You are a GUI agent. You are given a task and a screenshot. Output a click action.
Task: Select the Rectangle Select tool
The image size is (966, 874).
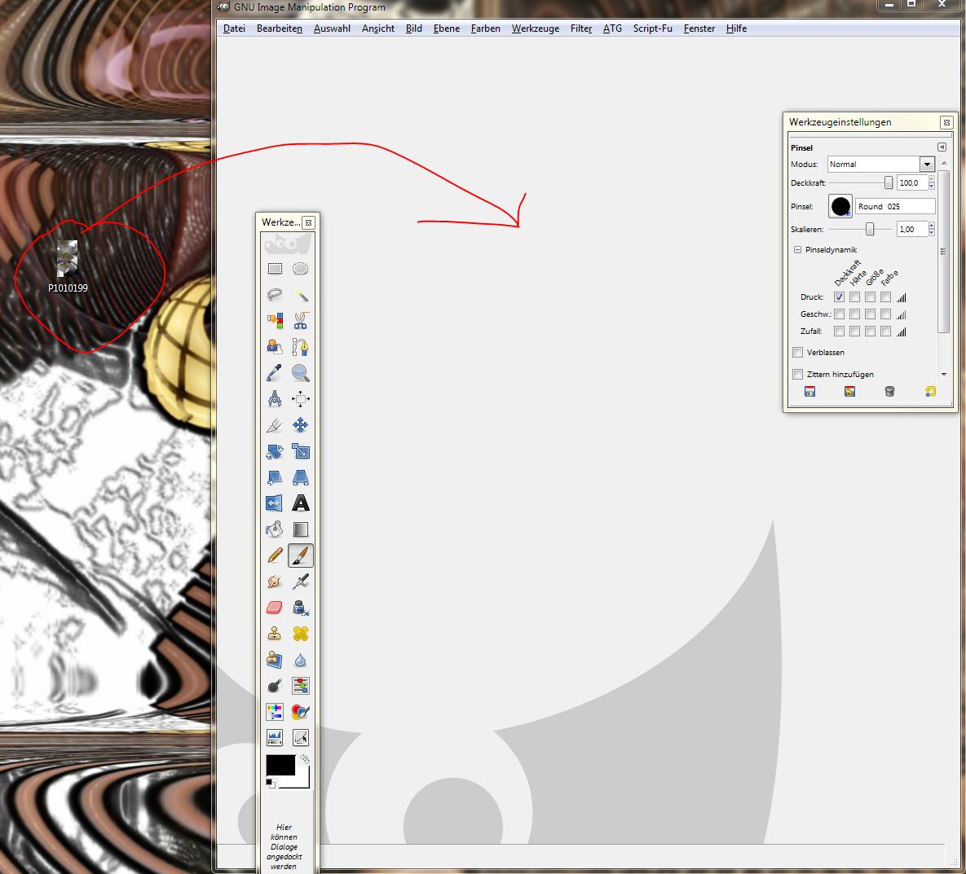point(275,269)
